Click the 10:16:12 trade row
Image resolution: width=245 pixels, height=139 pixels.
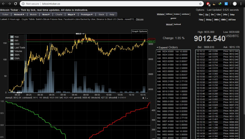coord(217,51)
